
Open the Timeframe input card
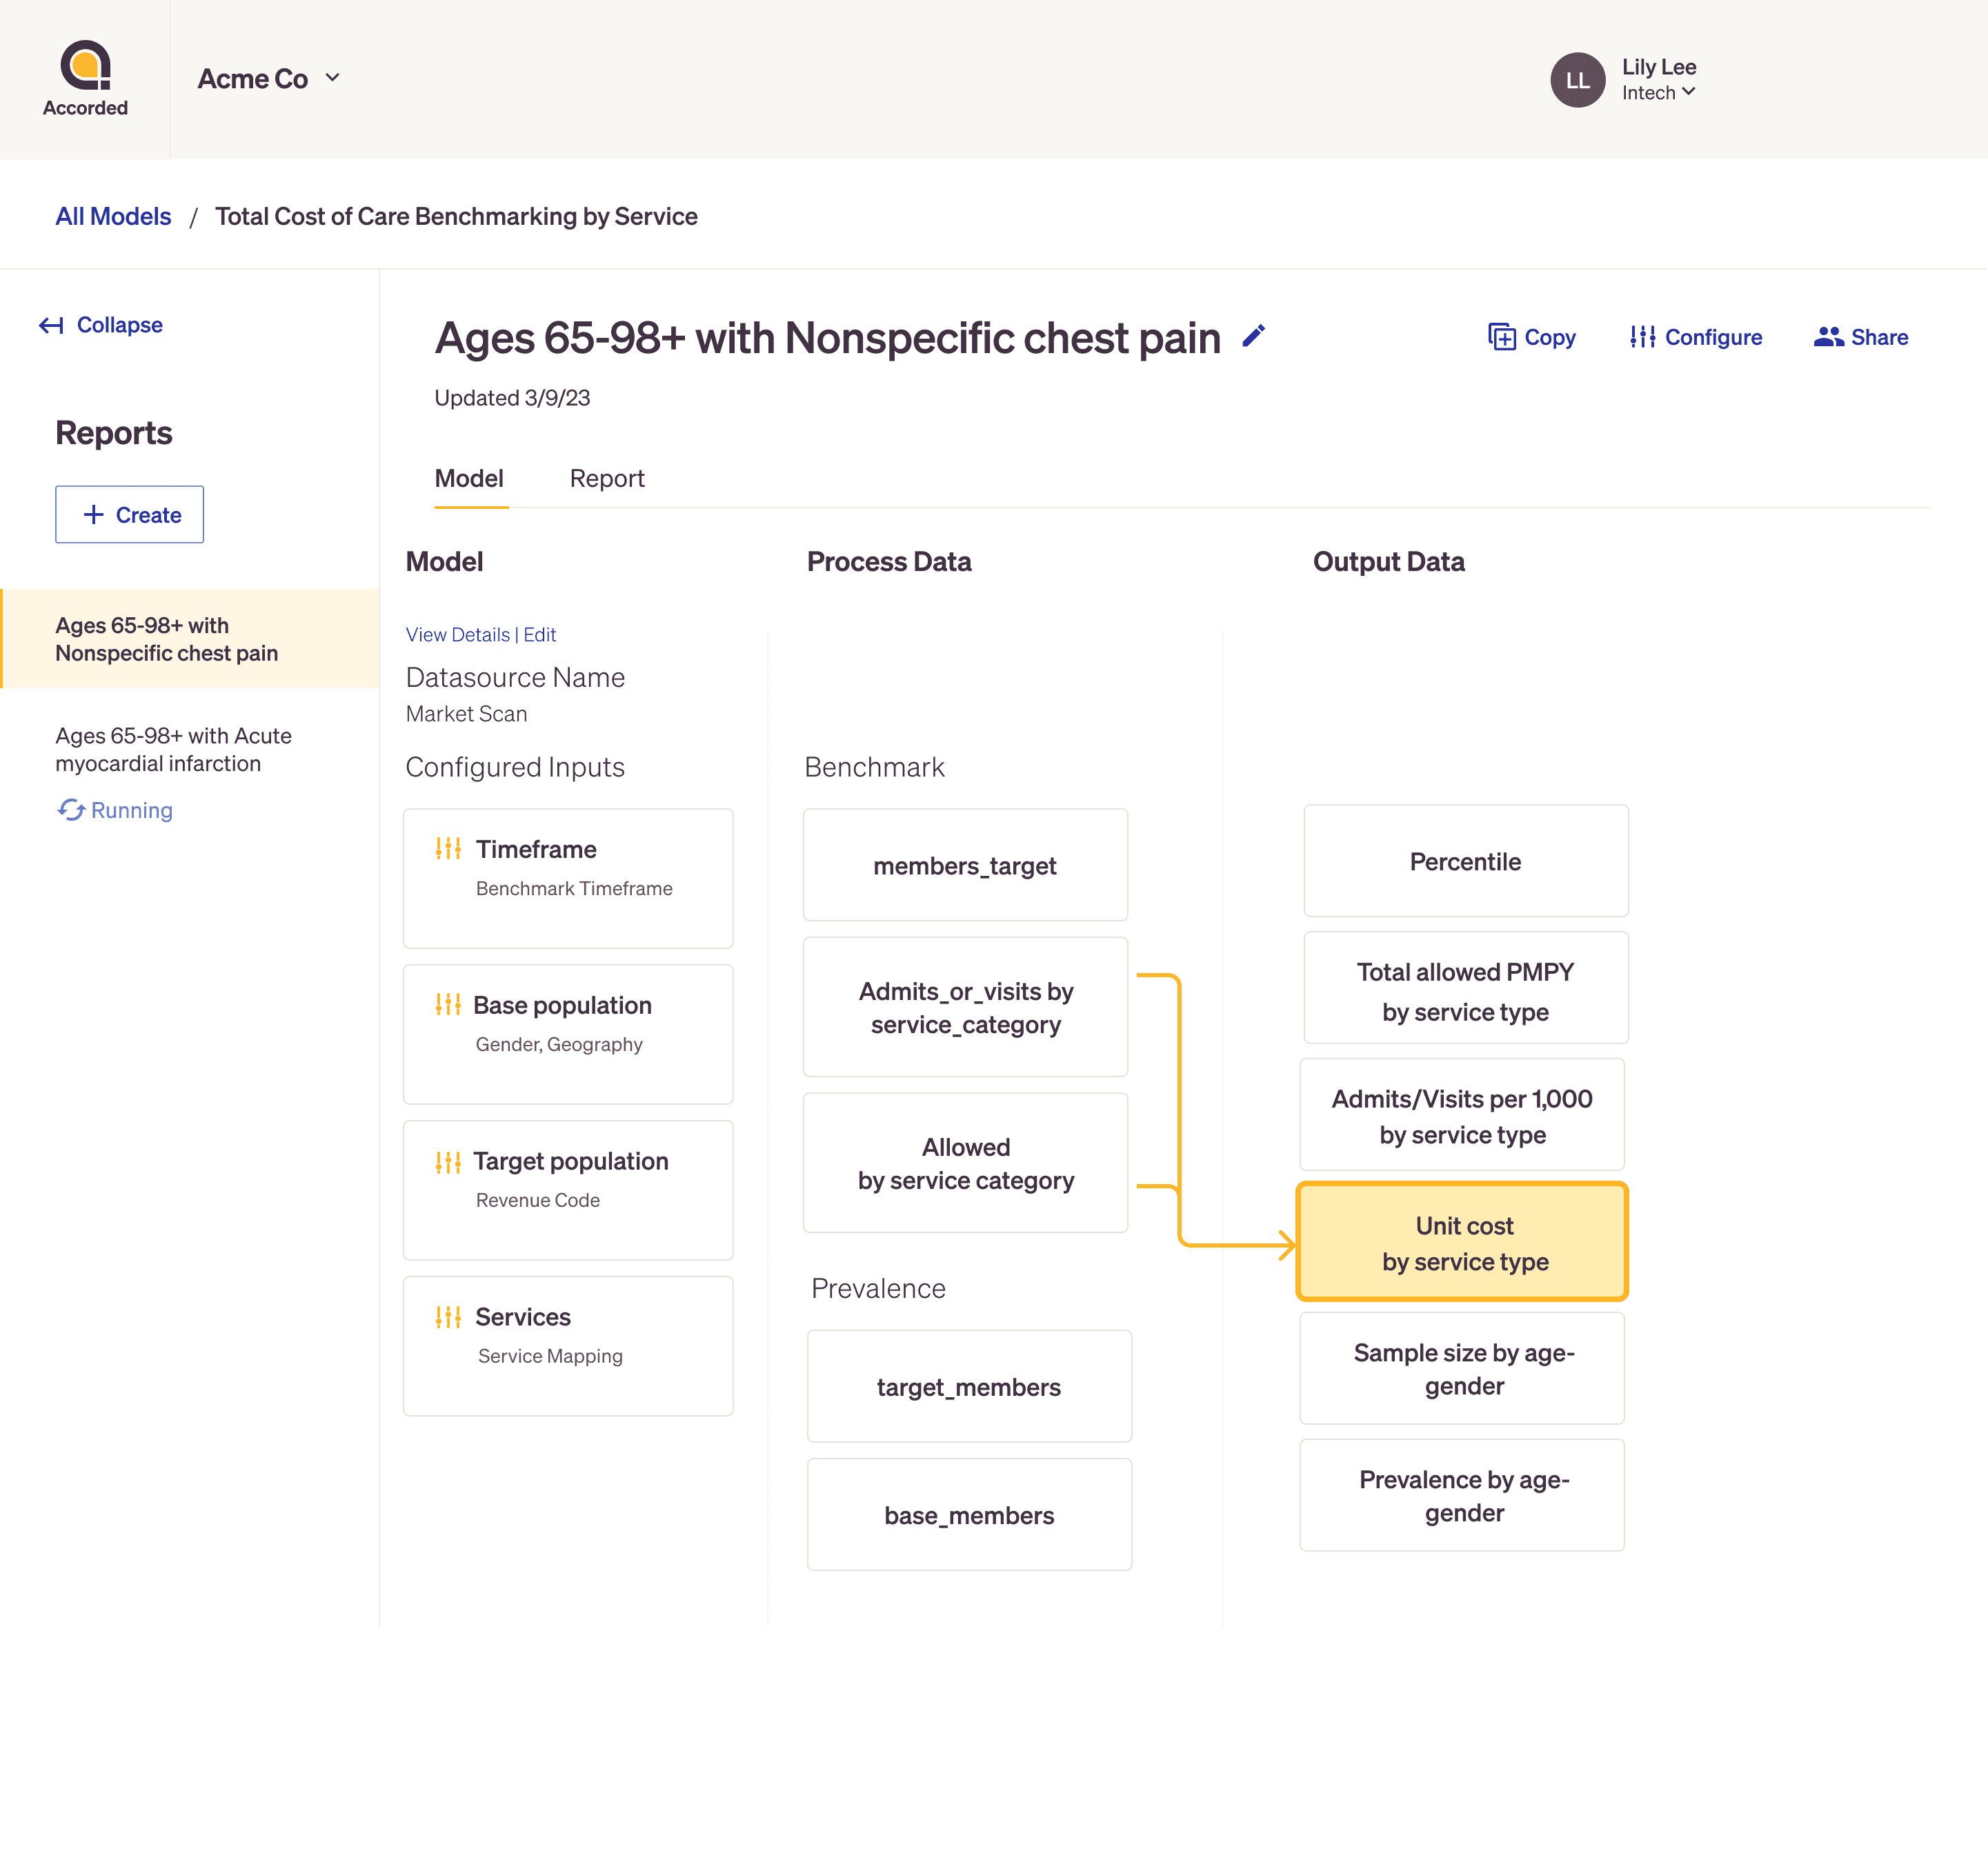(568, 878)
